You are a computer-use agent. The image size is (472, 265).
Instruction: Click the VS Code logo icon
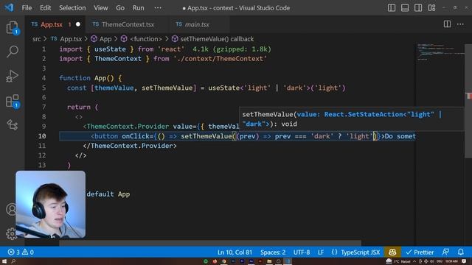tap(9, 7)
